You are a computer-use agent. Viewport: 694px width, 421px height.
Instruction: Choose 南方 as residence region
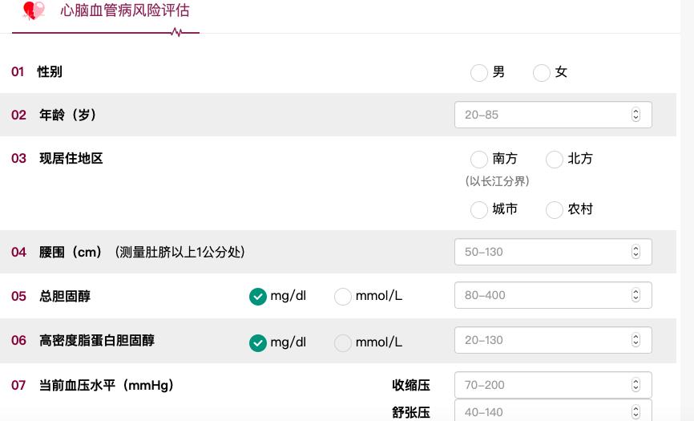pos(479,160)
